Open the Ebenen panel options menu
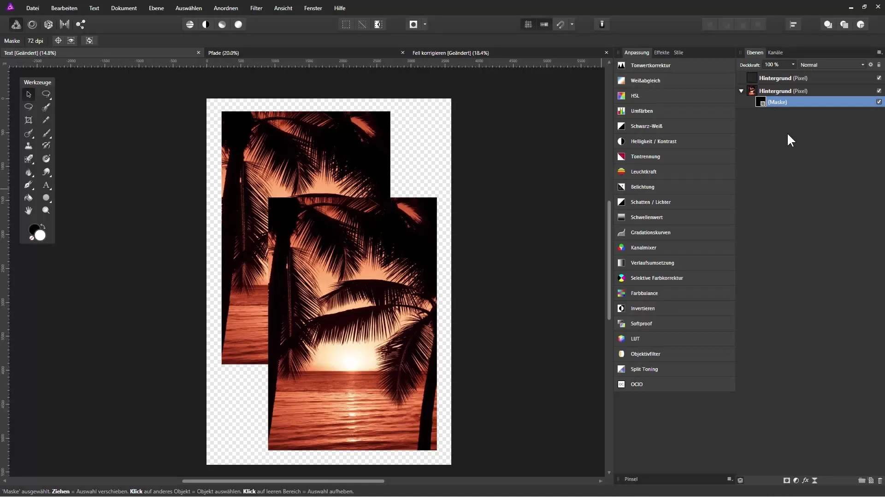This screenshot has width=885, height=497. 879,52
